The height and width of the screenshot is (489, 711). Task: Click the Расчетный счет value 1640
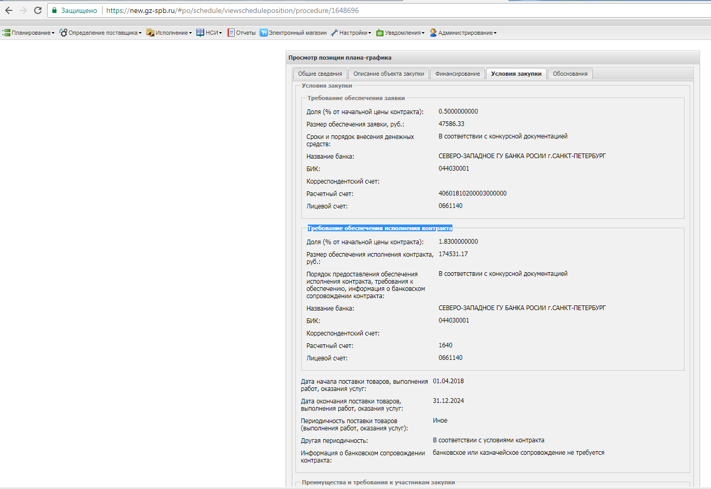(445, 345)
